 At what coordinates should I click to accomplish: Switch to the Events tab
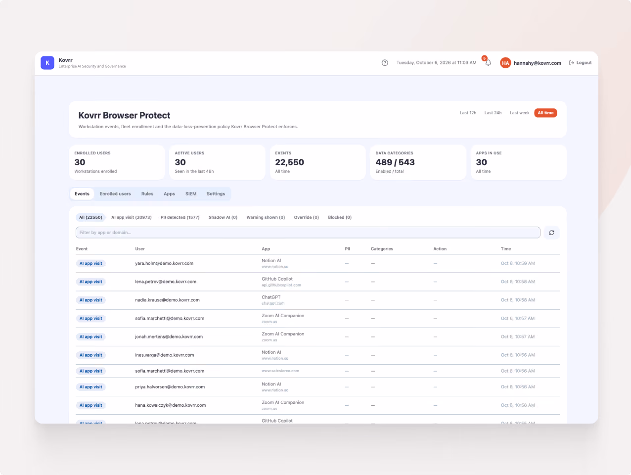click(x=82, y=194)
